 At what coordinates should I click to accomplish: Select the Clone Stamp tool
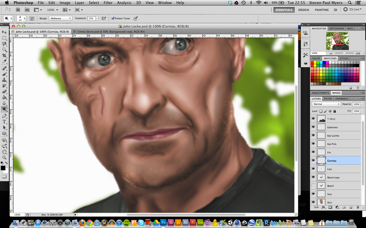(4, 80)
